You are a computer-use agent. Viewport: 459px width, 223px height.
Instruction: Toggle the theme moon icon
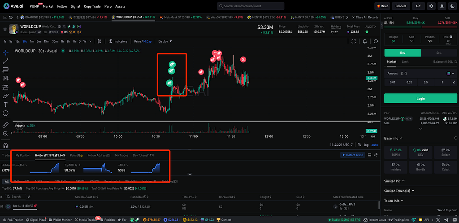tap(452, 6)
